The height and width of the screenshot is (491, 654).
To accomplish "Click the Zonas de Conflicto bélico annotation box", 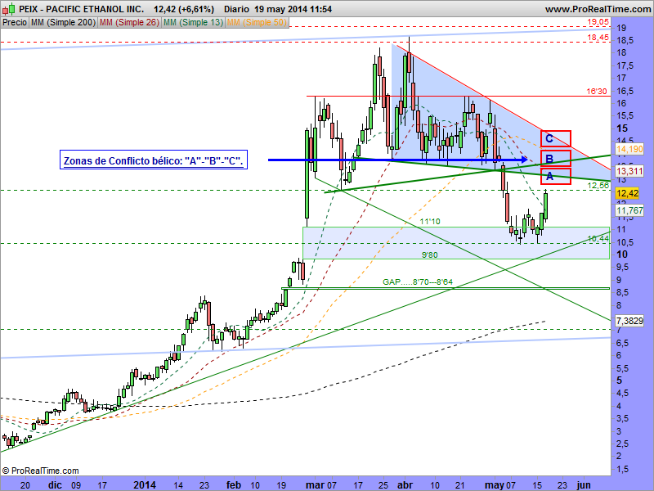I will click(x=154, y=160).
